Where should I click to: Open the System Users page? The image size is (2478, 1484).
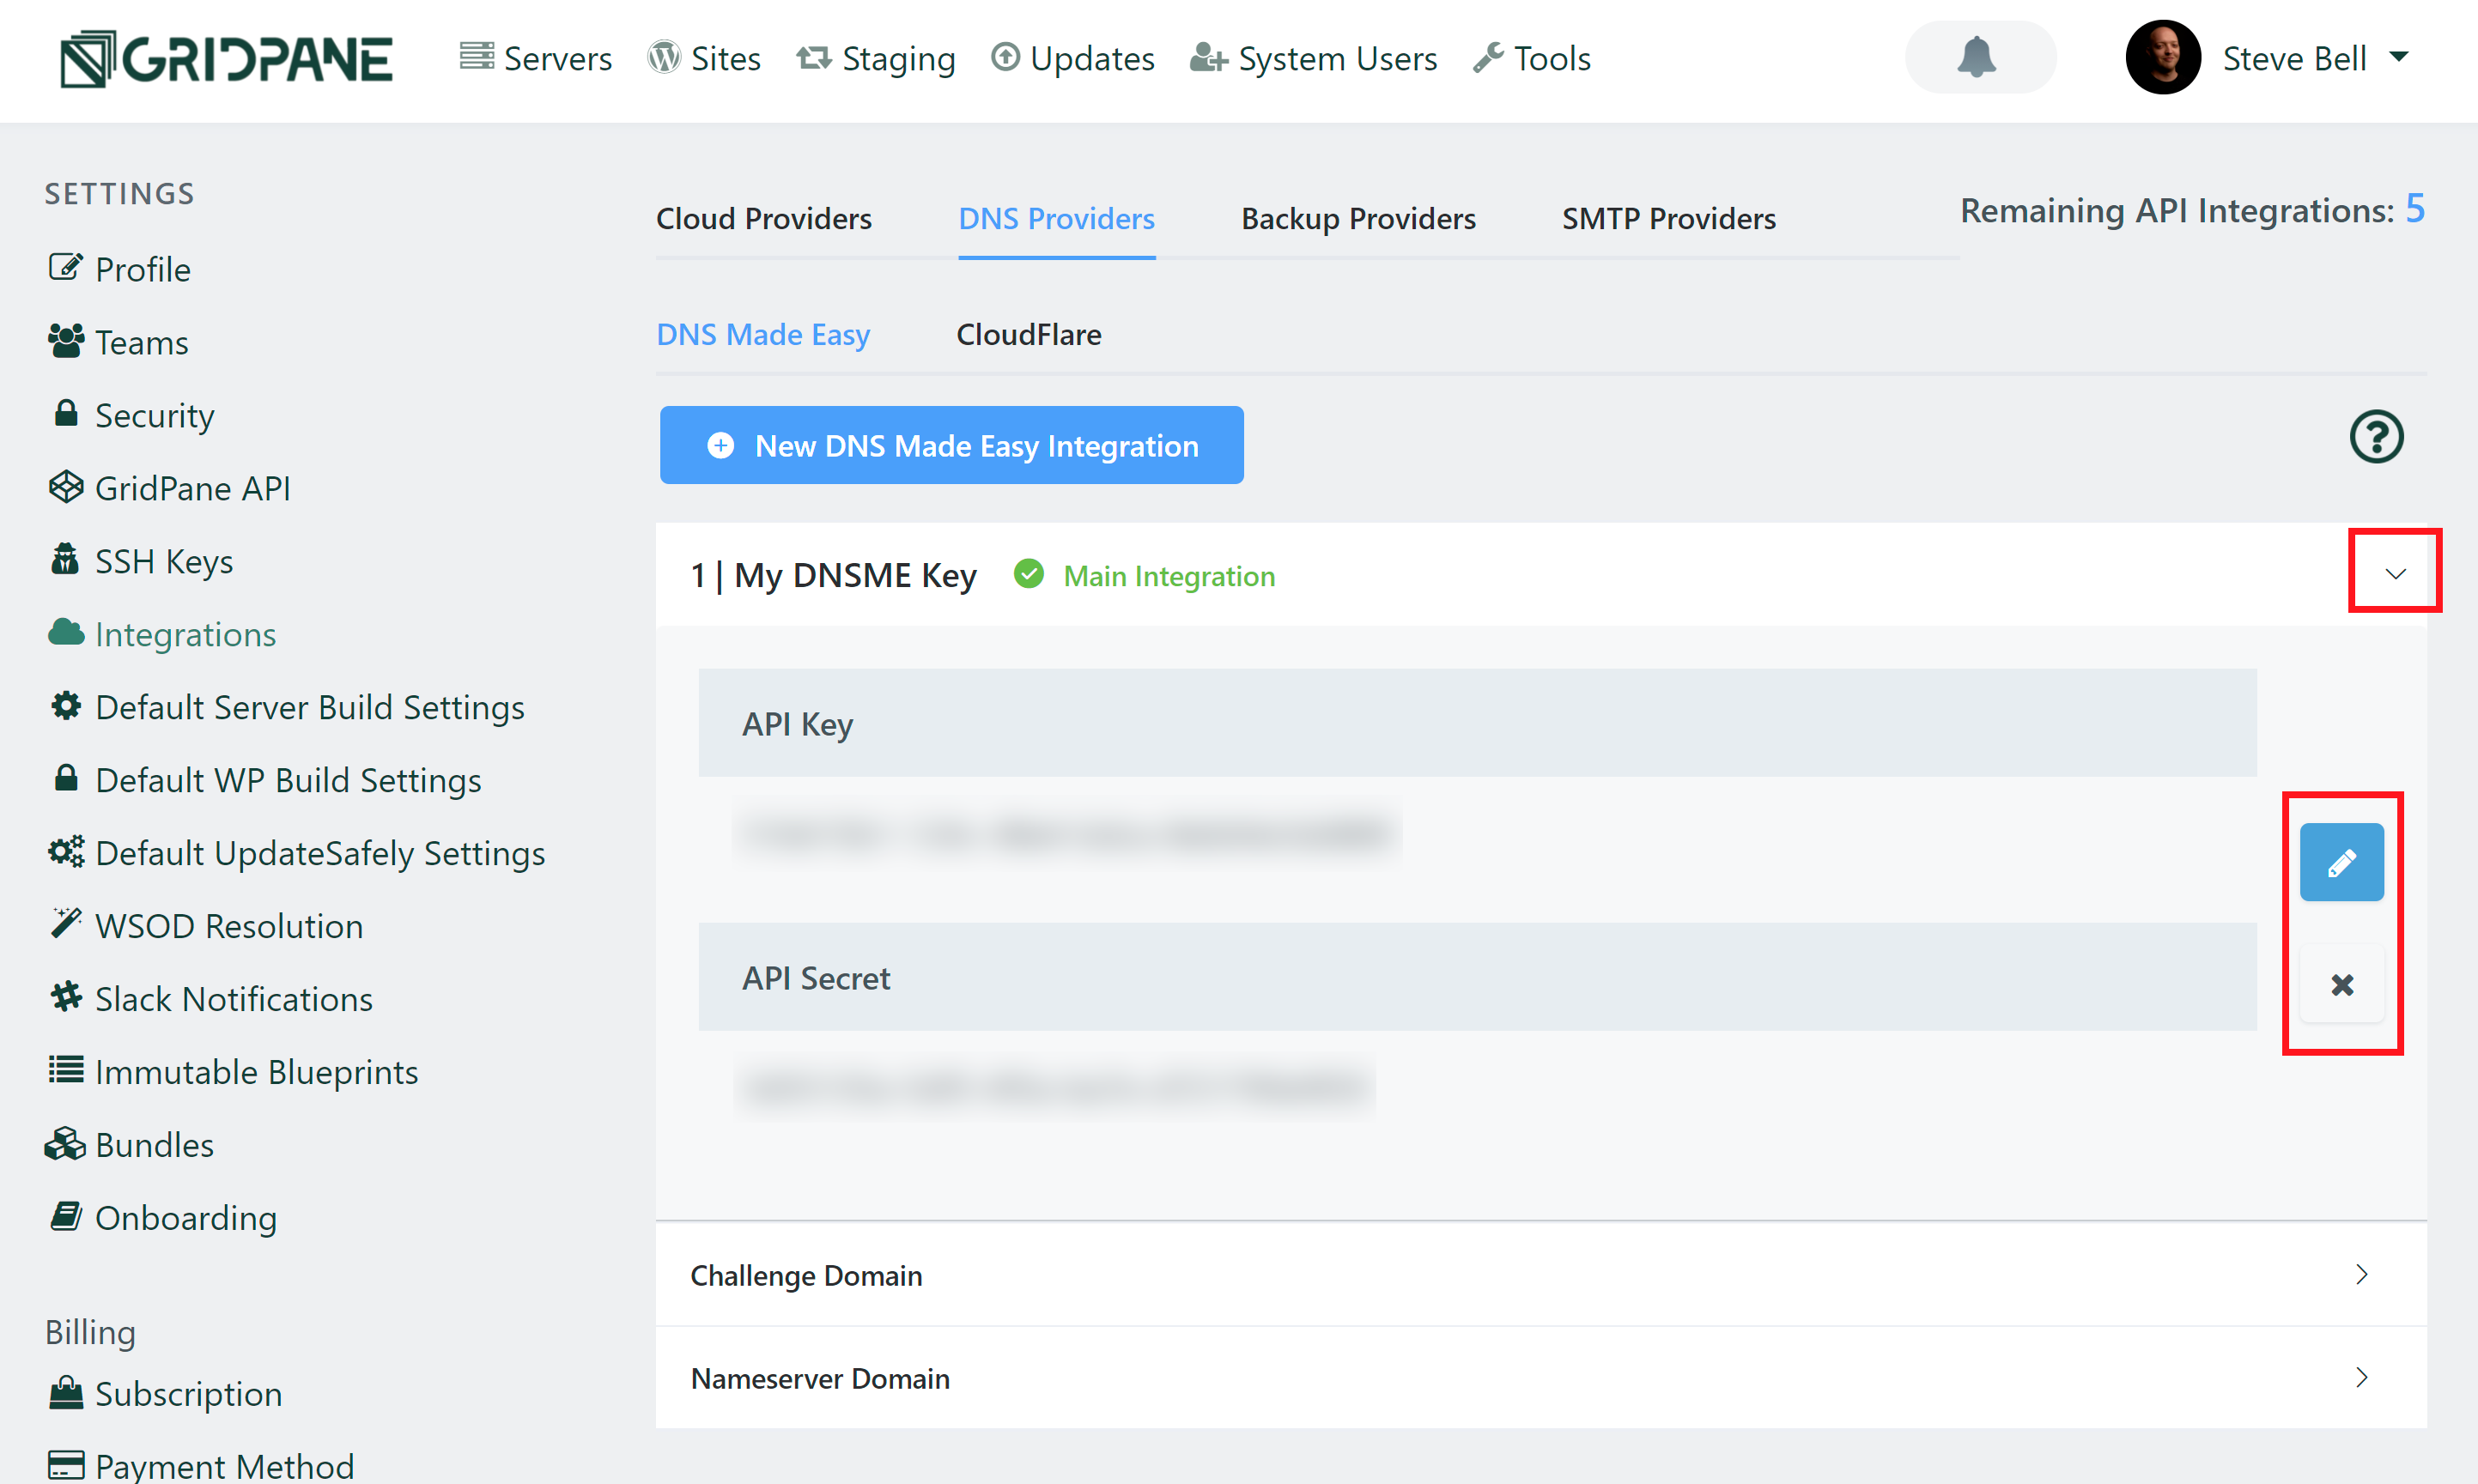[x=1314, y=59]
